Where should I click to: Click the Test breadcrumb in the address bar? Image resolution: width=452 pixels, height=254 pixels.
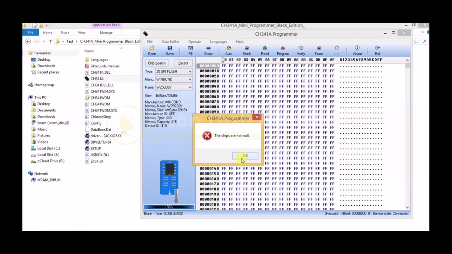pyautogui.click(x=70, y=41)
